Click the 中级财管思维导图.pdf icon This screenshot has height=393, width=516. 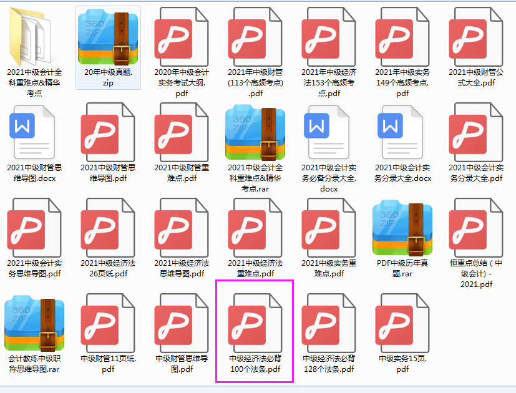182,323
